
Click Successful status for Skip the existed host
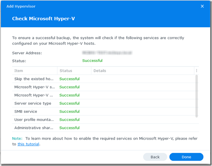(69, 79)
